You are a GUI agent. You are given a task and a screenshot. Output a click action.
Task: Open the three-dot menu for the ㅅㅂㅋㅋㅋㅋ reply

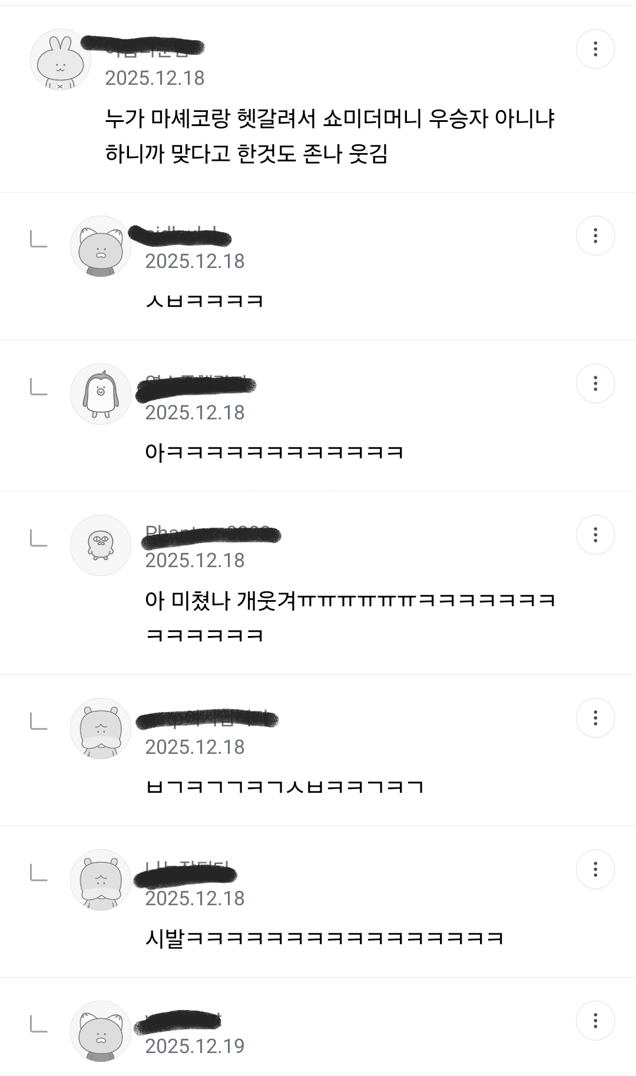[595, 236]
